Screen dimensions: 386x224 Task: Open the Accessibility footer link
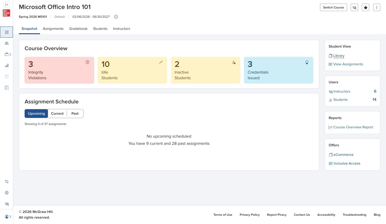click(x=326, y=215)
